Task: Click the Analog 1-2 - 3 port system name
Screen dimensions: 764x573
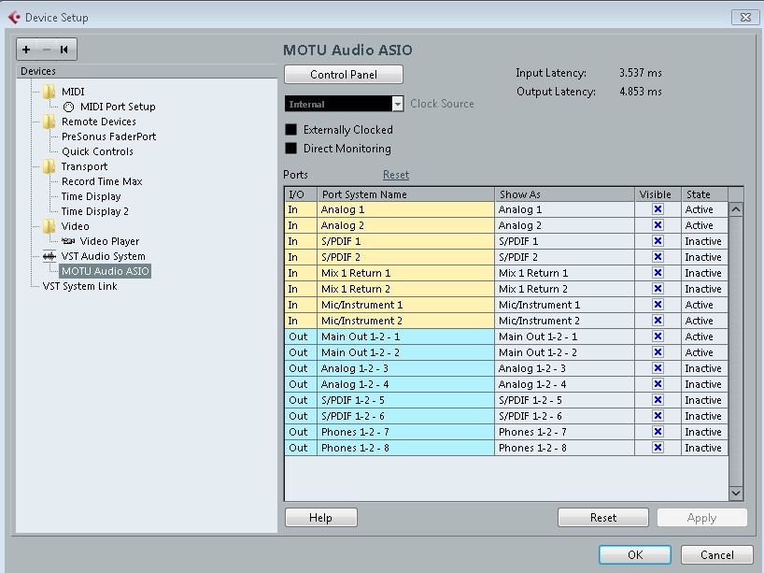Action: 405,368
